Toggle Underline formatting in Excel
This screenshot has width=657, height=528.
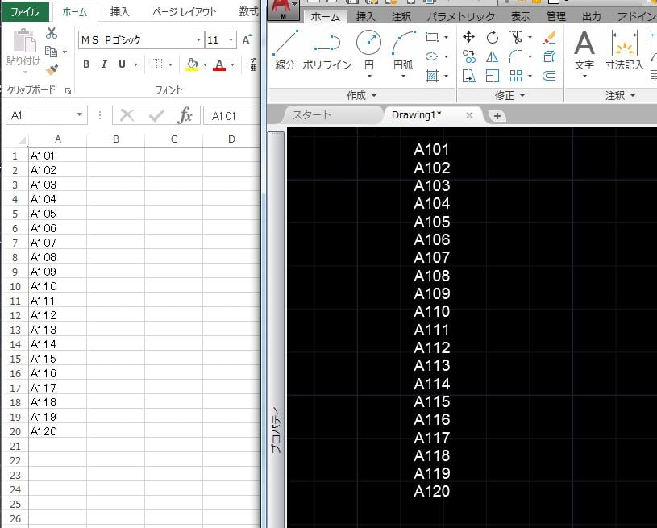122,64
